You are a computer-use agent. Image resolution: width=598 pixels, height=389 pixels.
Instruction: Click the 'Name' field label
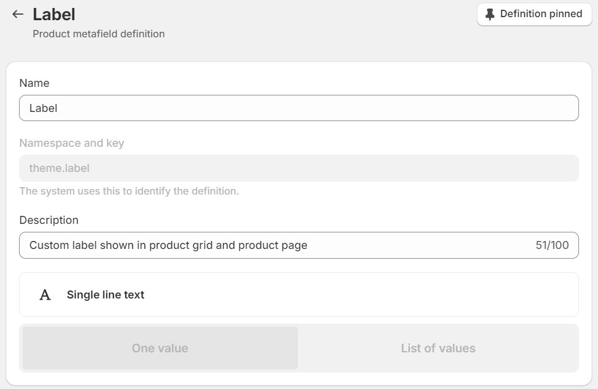(x=34, y=83)
